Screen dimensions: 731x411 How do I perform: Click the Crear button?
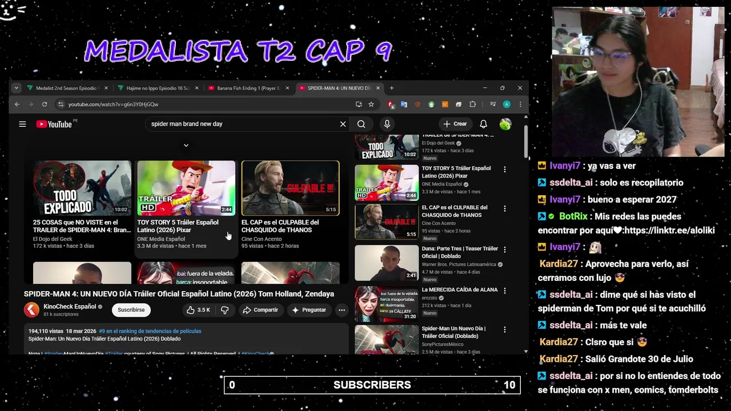point(455,124)
